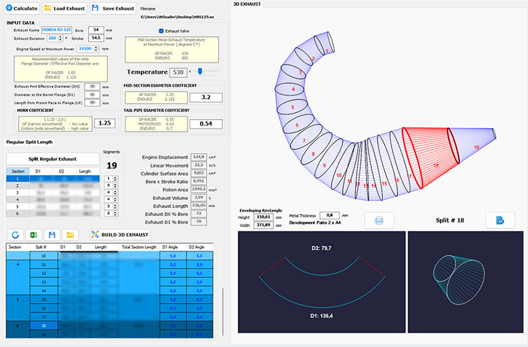Uncheck the Exhaust Valve checkbox
The image size is (528, 347).
pos(162,30)
